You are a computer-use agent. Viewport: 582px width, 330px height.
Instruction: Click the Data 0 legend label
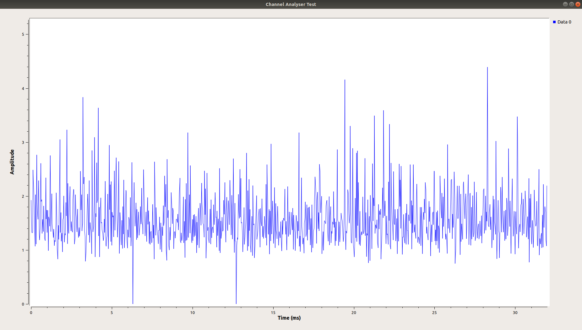pyautogui.click(x=564, y=22)
